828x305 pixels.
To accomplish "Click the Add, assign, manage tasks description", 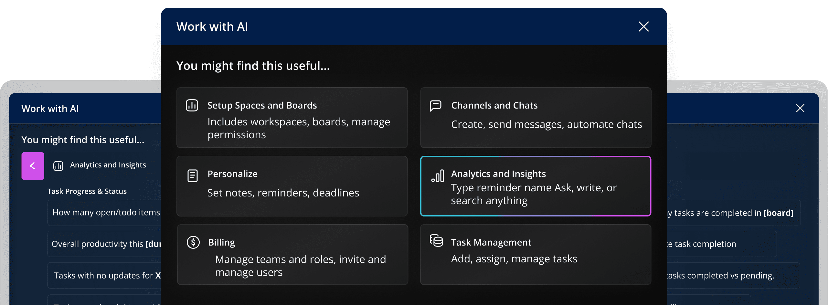I will pyautogui.click(x=514, y=259).
